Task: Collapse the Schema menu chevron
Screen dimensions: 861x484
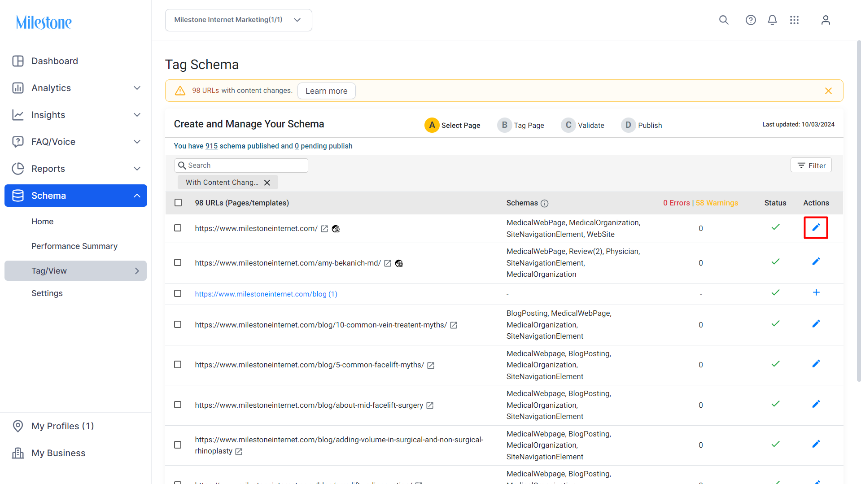Action: 137,196
